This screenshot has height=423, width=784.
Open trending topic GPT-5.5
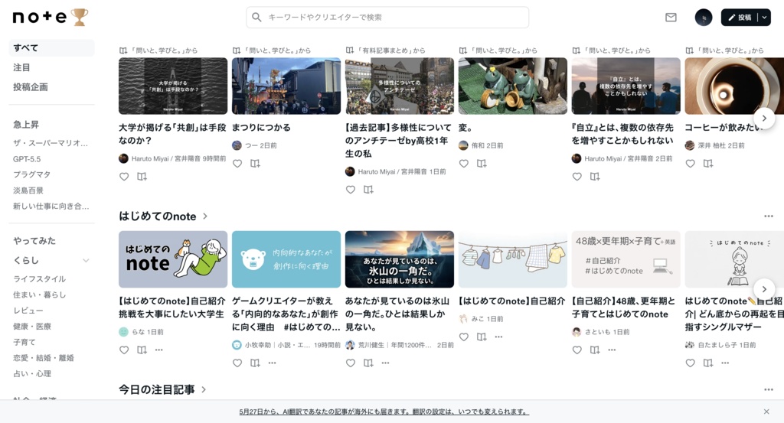point(27,159)
